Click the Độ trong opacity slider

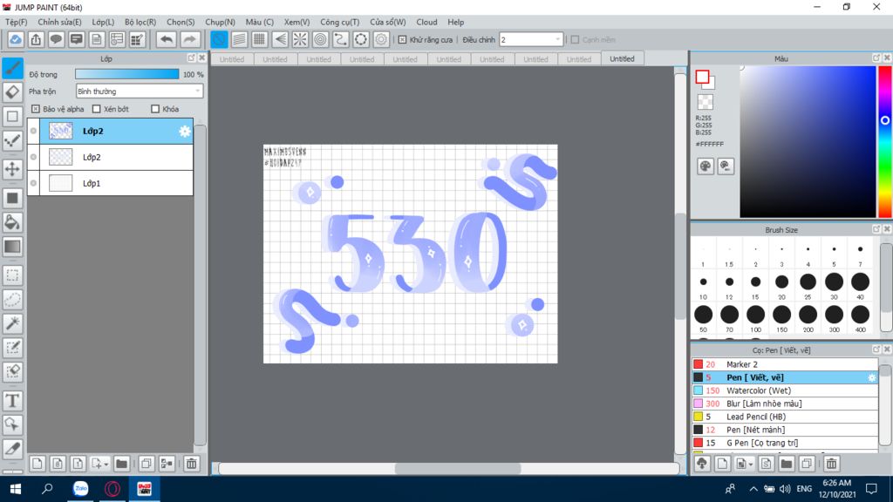(127, 74)
